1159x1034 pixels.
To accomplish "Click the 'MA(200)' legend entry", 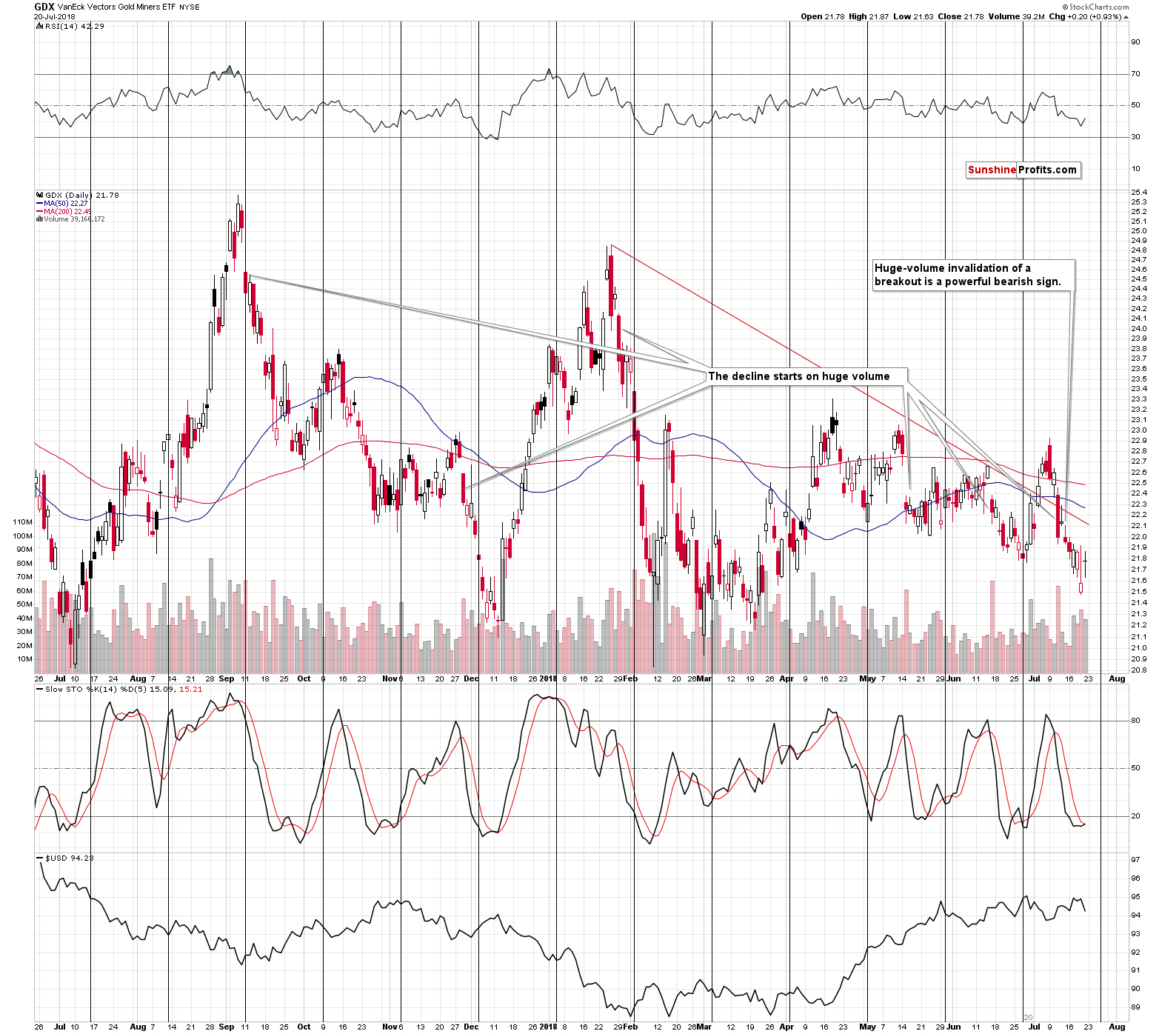I will click(x=67, y=212).
